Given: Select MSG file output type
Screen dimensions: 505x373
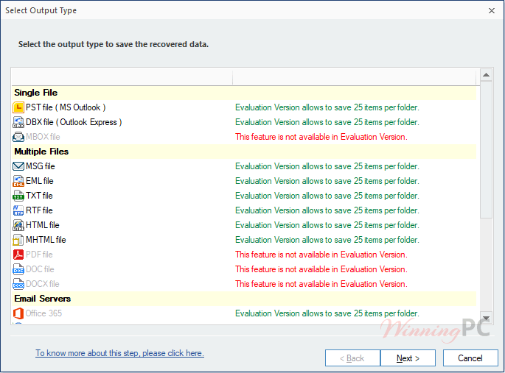Looking at the screenshot, I should [41, 166].
